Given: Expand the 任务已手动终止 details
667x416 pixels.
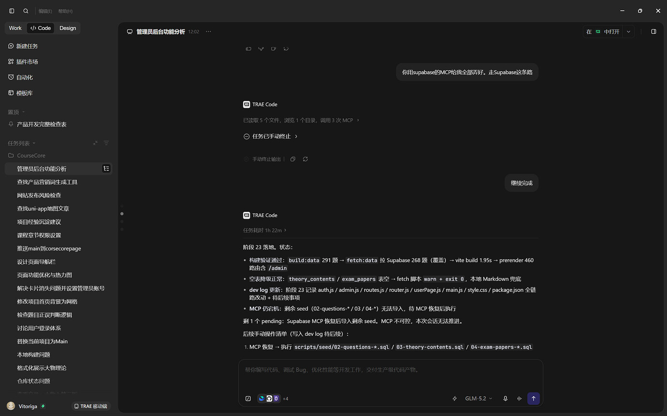Looking at the screenshot, I should click(271, 137).
